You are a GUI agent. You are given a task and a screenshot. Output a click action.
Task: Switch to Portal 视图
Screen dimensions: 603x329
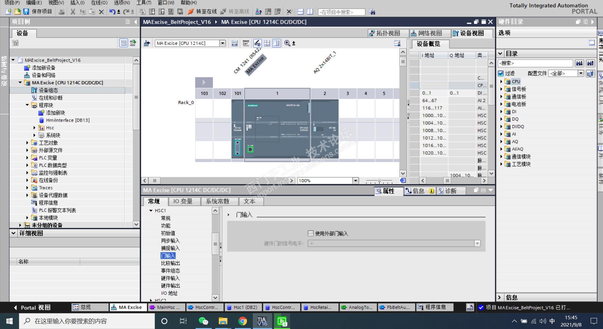[32, 307]
